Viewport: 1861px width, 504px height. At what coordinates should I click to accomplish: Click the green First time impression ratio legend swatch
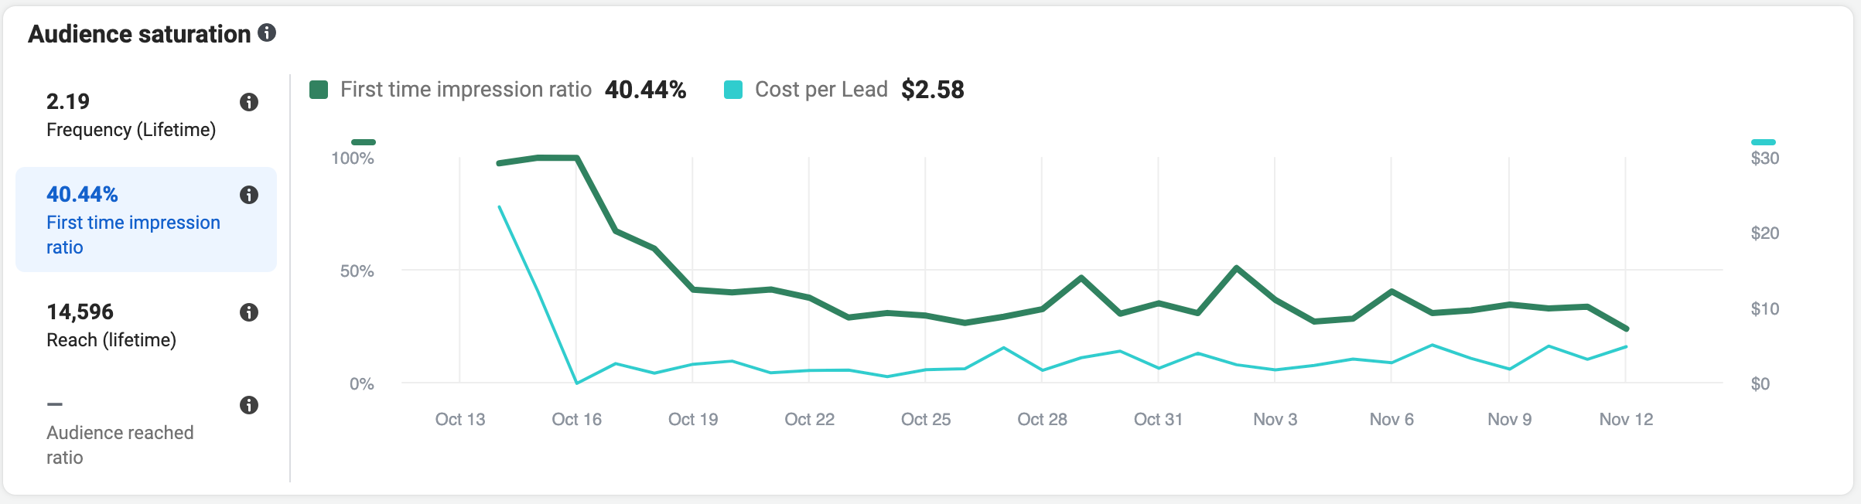pos(319,90)
